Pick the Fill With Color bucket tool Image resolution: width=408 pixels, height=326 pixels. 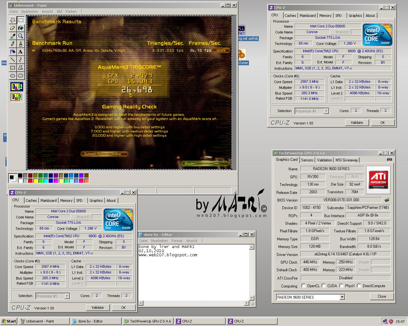tap(21, 28)
